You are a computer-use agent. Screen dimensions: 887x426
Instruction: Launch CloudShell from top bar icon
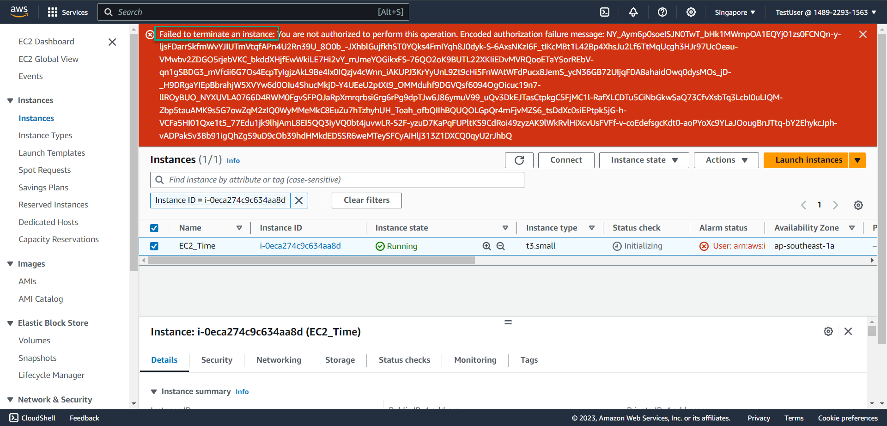(x=605, y=12)
